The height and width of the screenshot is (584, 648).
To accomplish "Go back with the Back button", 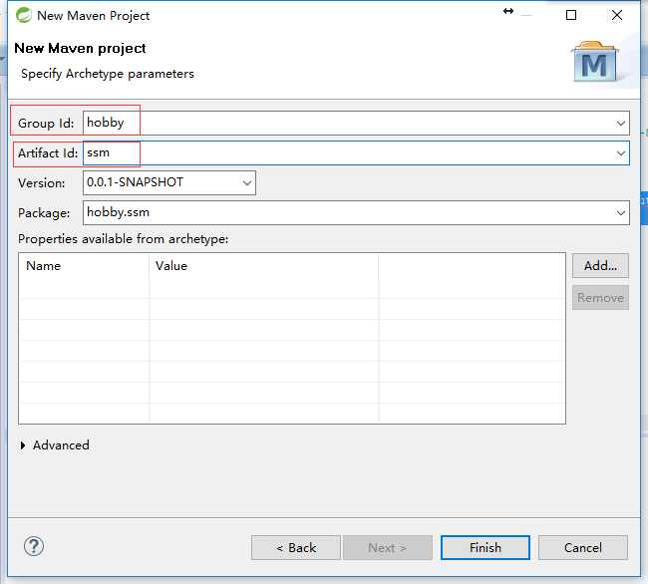I will pyautogui.click(x=296, y=548).
